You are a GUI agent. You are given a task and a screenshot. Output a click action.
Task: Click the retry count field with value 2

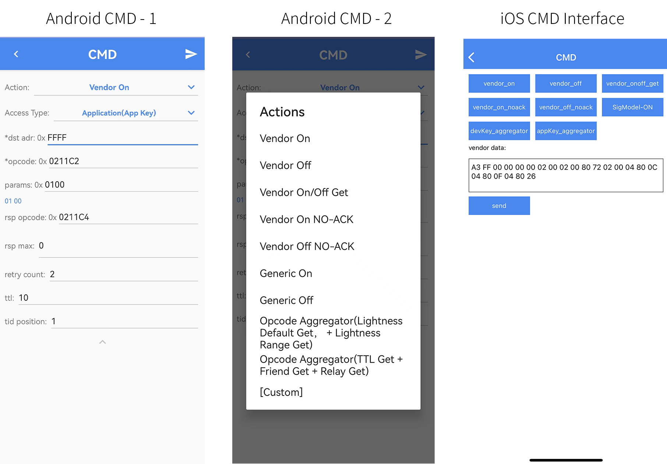pyautogui.click(x=124, y=274)
